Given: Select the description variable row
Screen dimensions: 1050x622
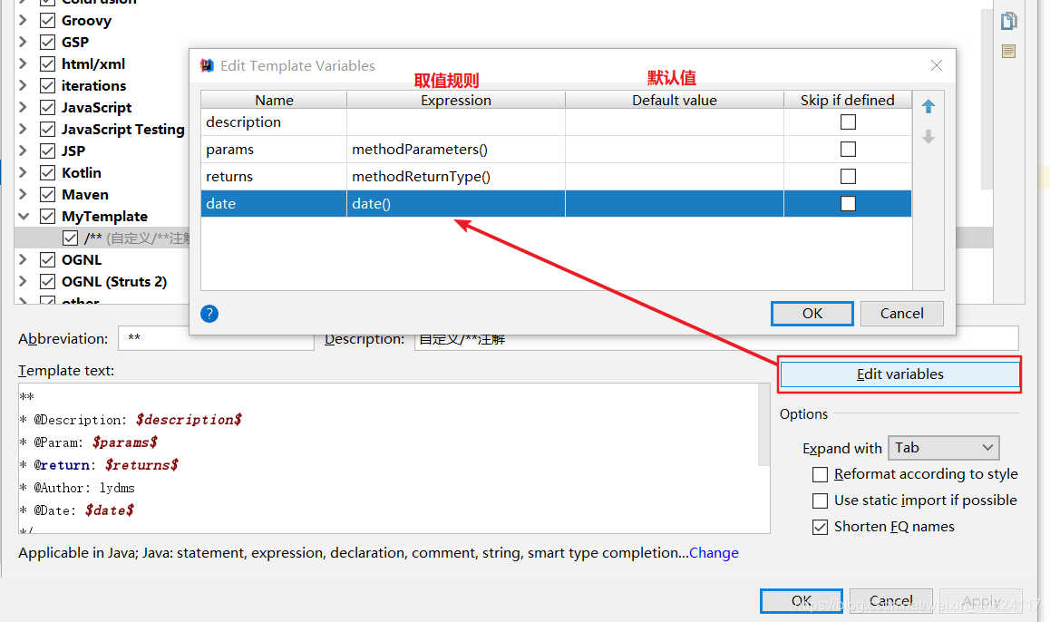Looking at the screenshot, I should [556, 121].
